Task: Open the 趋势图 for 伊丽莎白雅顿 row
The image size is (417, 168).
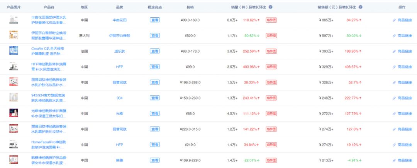Action: tap(271, 35)
